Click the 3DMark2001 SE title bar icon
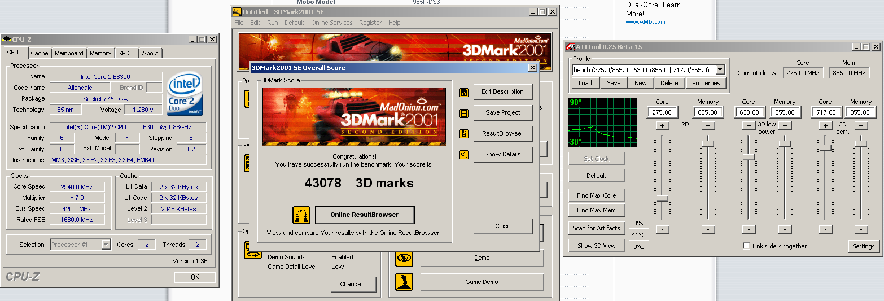The image size is (884, 301). tap(237, 12)
